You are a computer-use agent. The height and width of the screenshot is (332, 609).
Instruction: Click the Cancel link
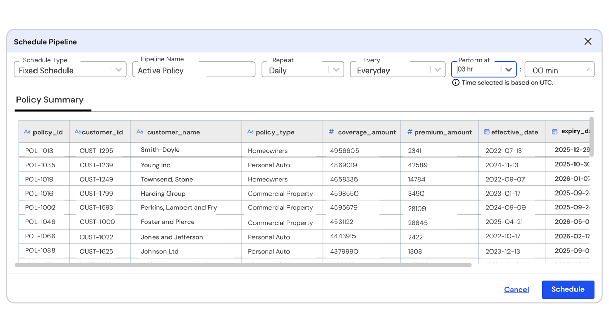coord(516,289)
